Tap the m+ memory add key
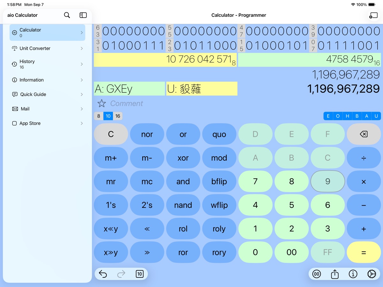The image size is (383, 287). (111, 158)
